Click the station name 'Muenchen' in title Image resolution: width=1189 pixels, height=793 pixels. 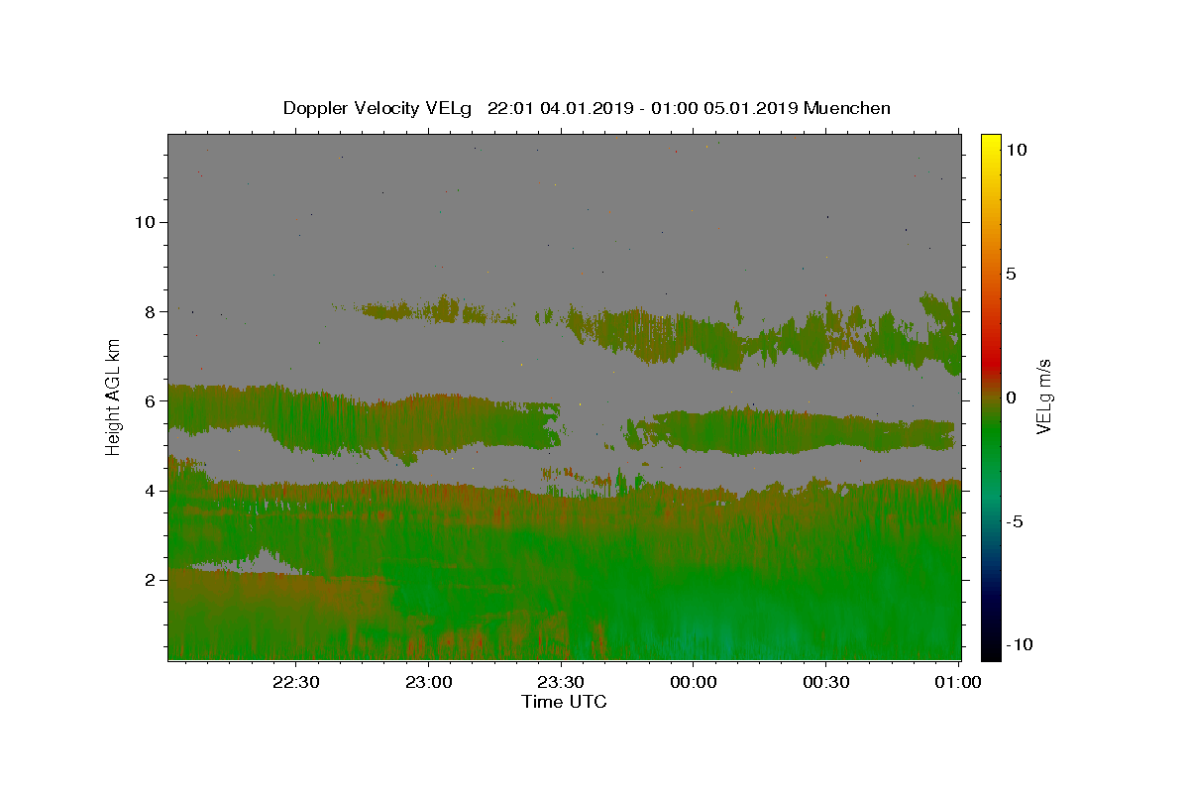(x=847, y=108)
